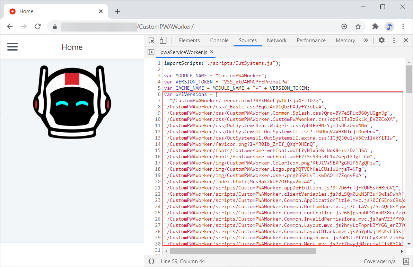Close the pwaServiceWorker.js file tab
Screen dimensions: 413x267
pyautogui.click(x=211, y=52)
